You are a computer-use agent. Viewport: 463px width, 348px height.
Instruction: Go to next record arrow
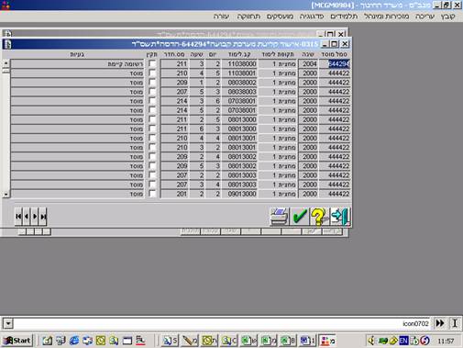pyautogui.click(x=35, y=217)
